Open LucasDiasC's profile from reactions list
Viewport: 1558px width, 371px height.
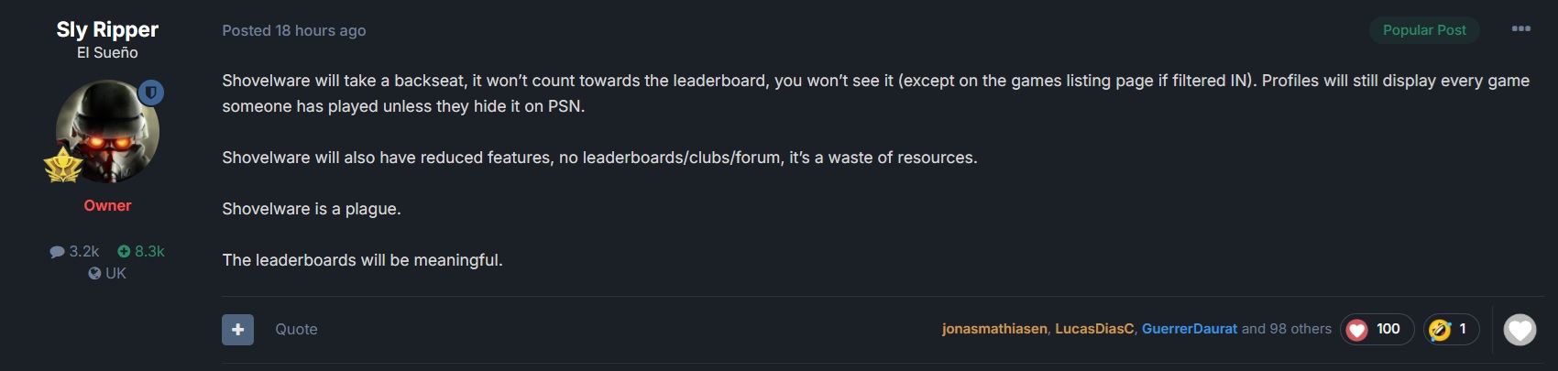pyautogui.click(x=1094, y=329)
